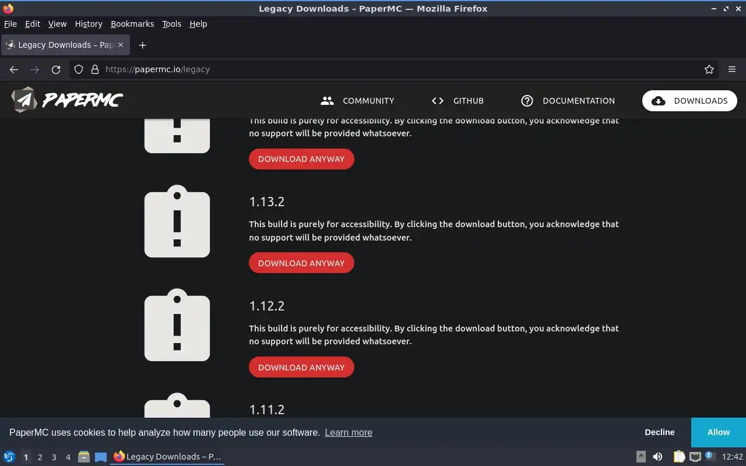
Task: Open the Community page via its people icon
Action: tap(327, 101)
